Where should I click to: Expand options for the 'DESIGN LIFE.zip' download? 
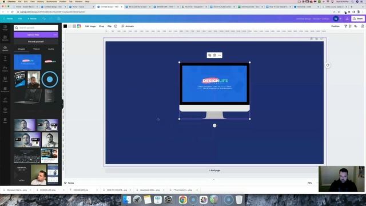pyautogui.click(x=97, y=190)
